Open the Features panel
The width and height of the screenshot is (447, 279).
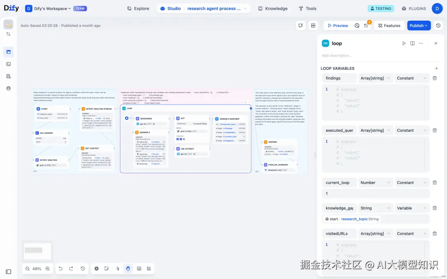pyautogui.click(x=389, y=26)
